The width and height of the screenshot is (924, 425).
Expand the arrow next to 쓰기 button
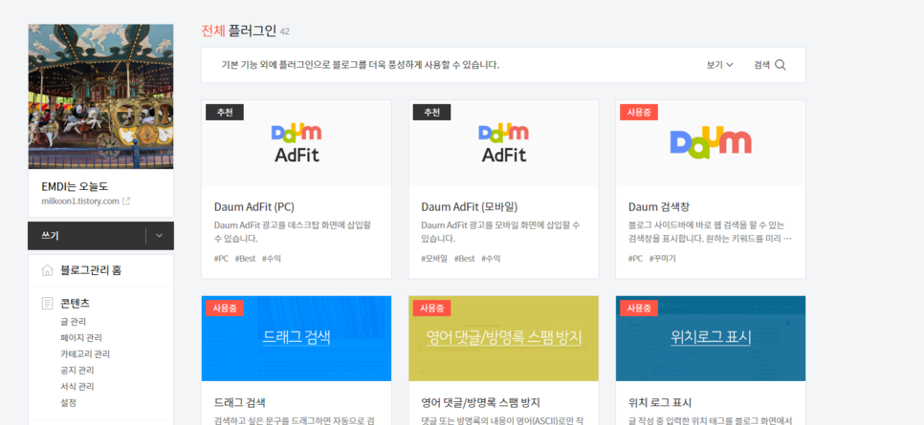point(159,236)
